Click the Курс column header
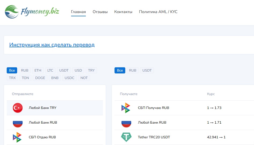This screenshot has height=145, width=254. pos(211,94)
